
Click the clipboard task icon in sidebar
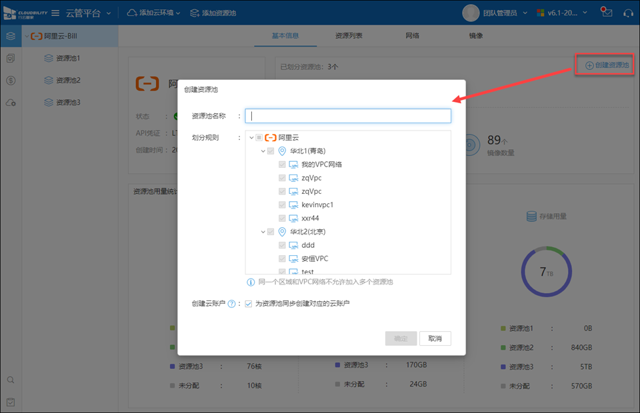[x=11, y=402]
